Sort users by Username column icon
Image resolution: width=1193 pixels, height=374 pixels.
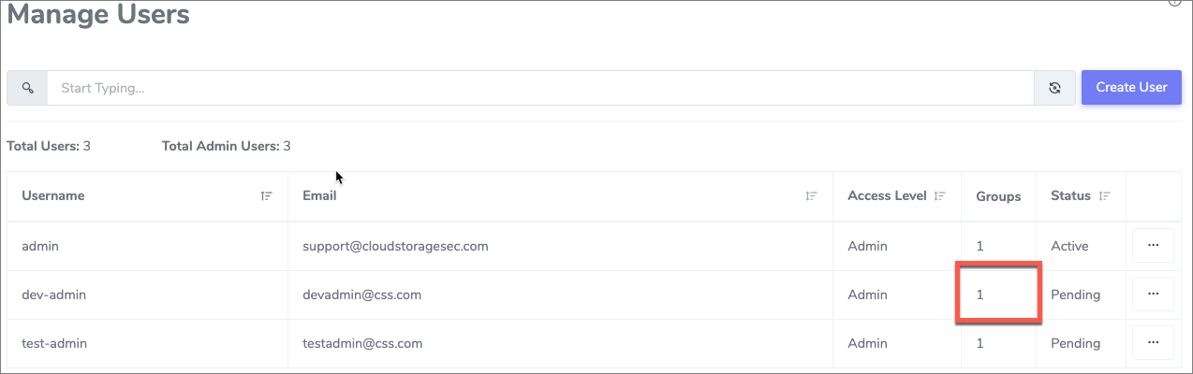[267, 196]
